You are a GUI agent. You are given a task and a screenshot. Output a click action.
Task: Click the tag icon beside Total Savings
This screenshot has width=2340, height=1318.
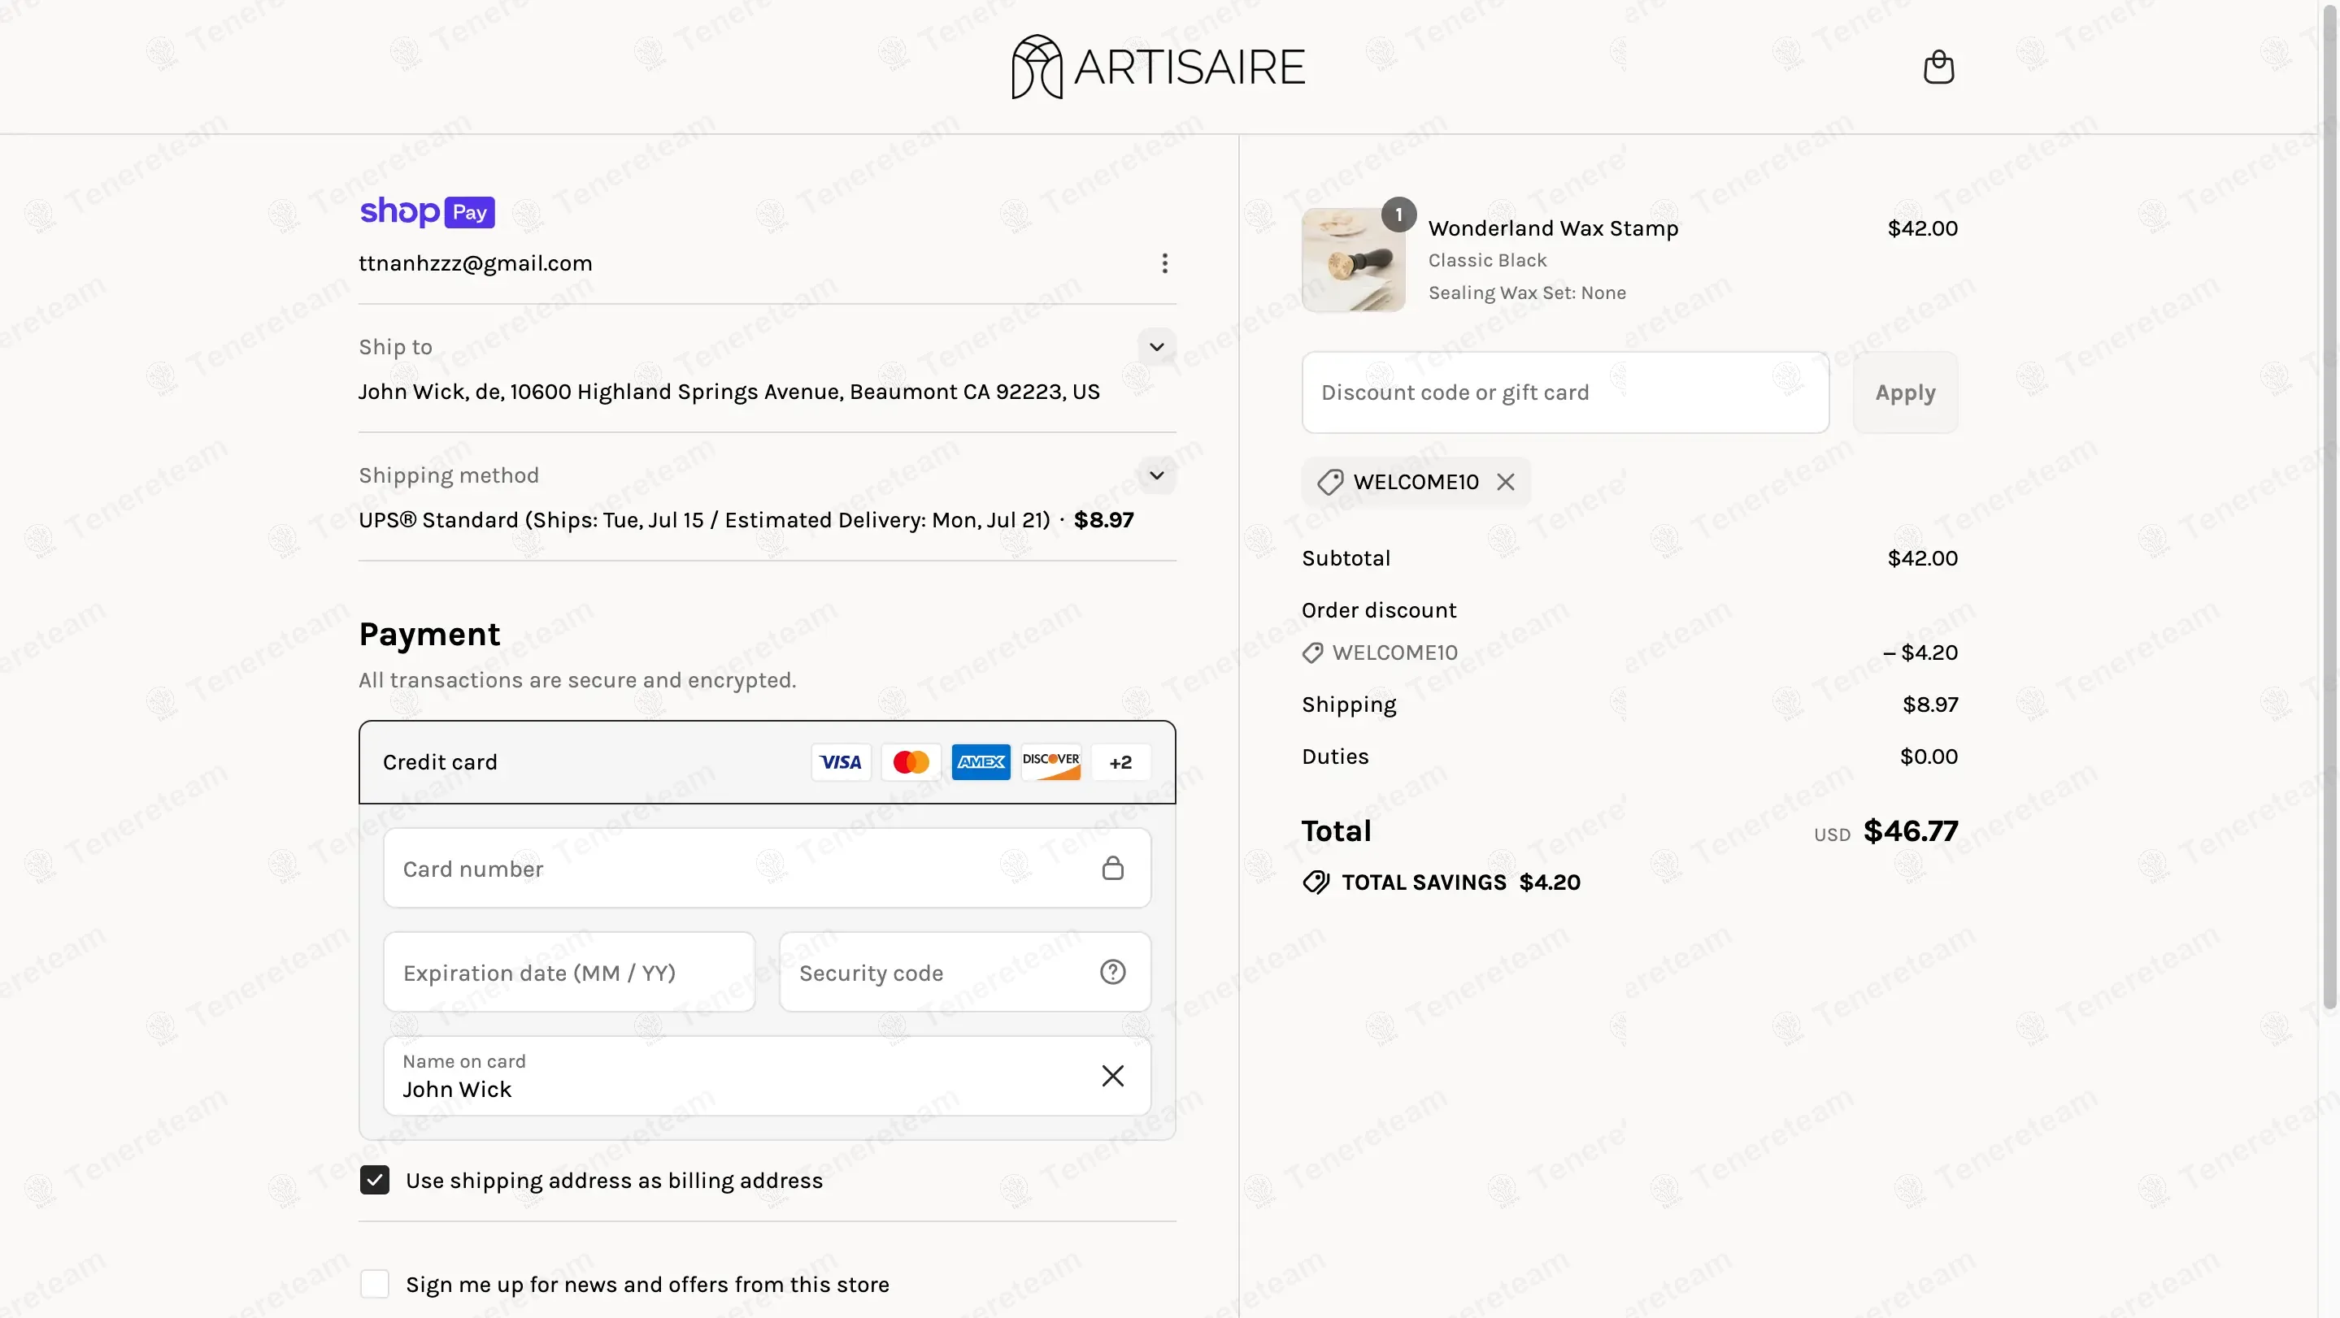[x=1316, y=882]
